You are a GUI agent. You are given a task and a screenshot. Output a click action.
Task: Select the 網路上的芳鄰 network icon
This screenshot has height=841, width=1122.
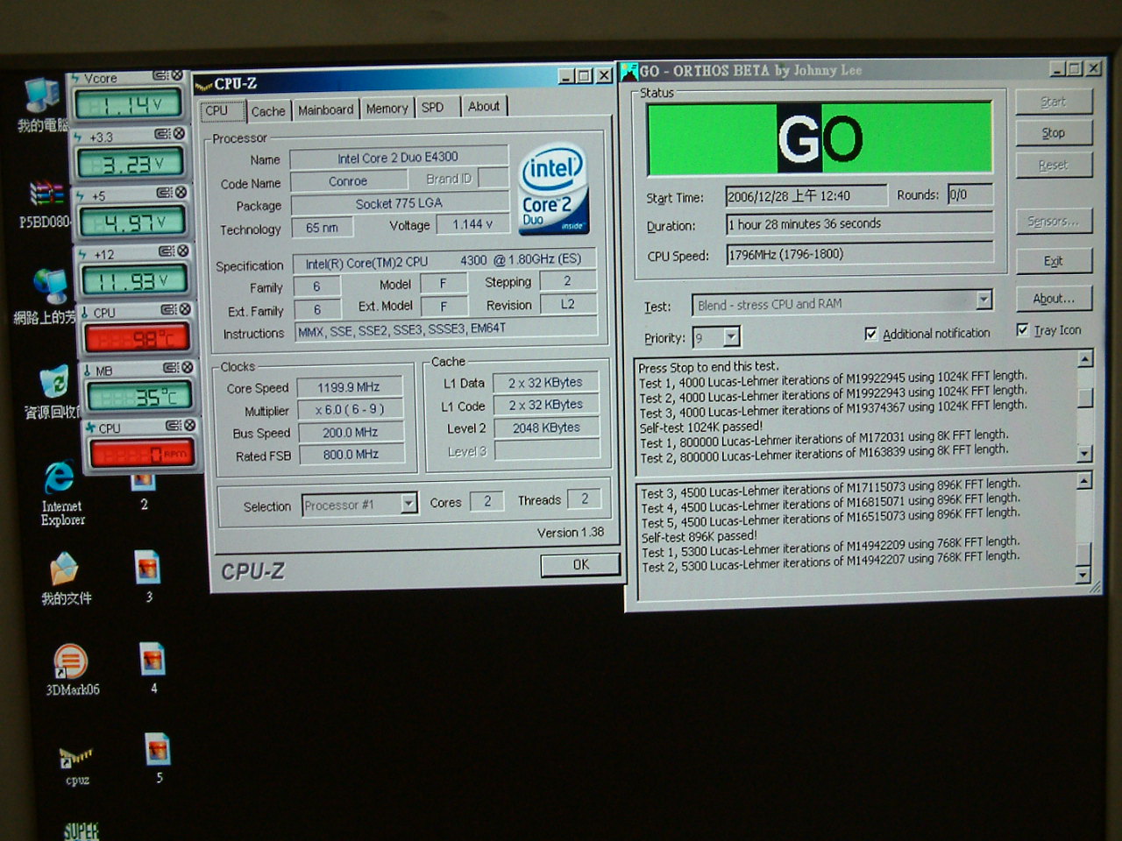(x=50, y=286)
